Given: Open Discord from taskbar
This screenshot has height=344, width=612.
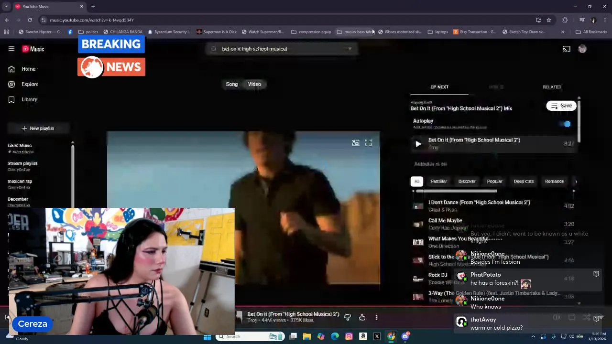Looking at the screenshot, I should point(405,337).
